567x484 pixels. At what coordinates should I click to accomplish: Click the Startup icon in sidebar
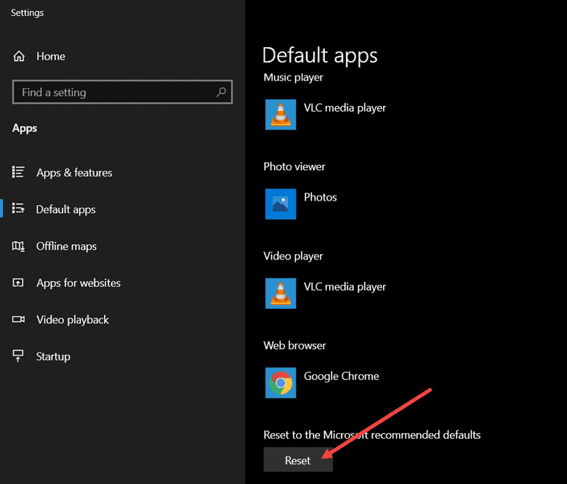click(x=19, y=356)
